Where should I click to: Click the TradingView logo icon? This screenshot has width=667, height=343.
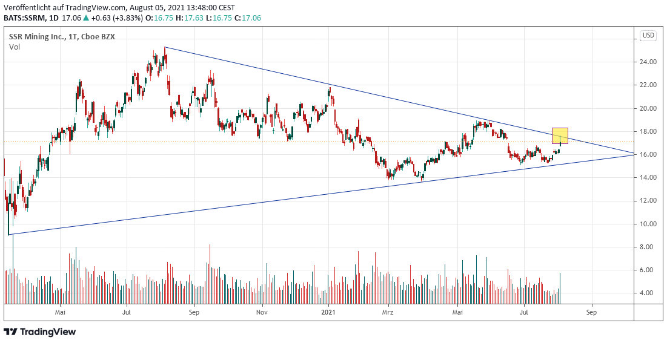[11, 332]
